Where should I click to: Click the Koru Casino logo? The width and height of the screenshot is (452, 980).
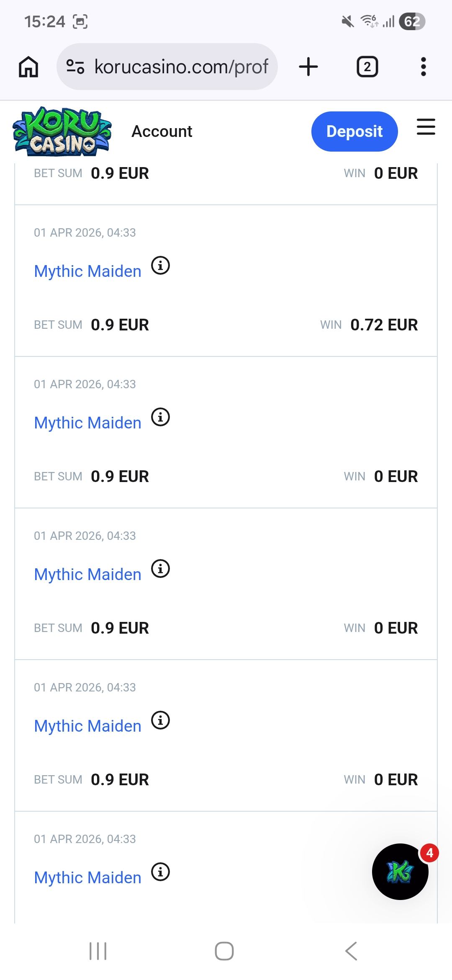point(63,132)
